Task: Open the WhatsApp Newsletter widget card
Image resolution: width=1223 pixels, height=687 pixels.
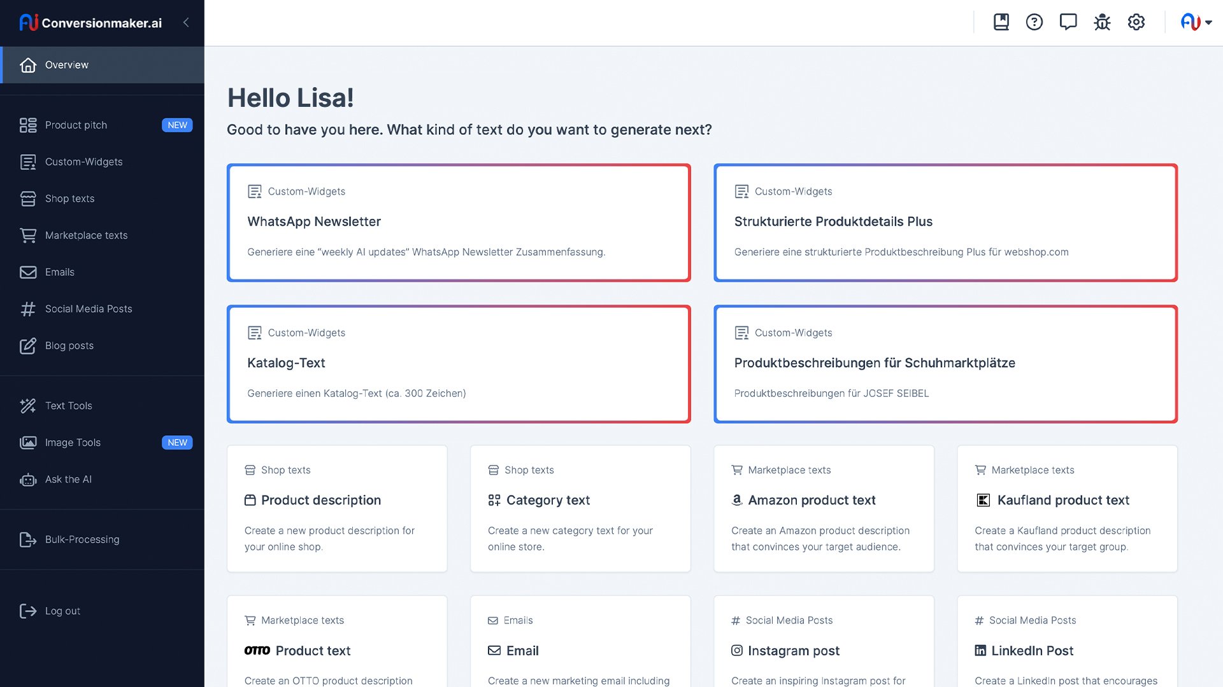Action: click(x=459, y=223)
